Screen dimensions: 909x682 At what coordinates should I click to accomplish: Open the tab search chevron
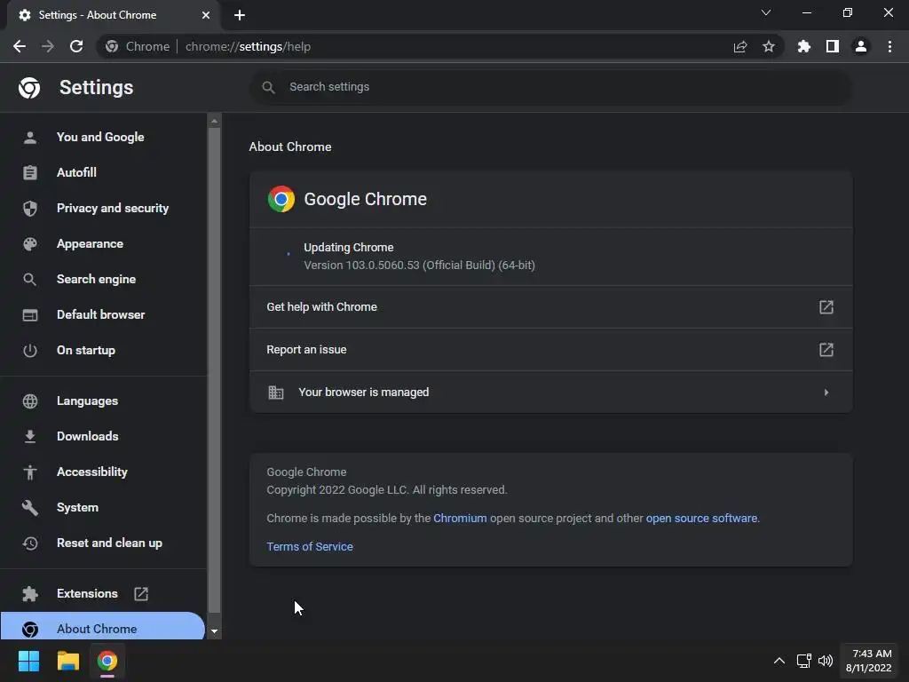point(766,12)
